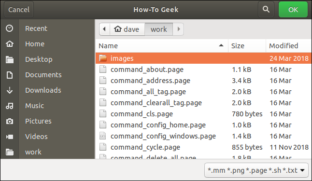This screenshot has width=312, height=181.
Task: Click file icon beside command_config_home.page
Action: point(103,125)
